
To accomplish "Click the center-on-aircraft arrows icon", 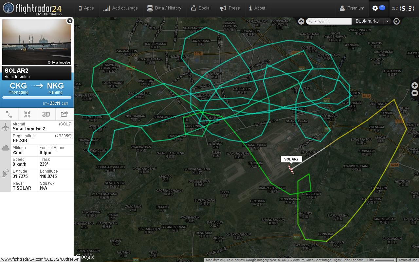I will (x=27, y=114).
